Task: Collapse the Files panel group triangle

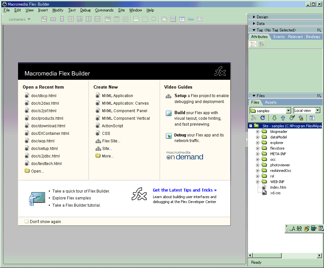Action: pyautogui.click(x=254, y=96)
